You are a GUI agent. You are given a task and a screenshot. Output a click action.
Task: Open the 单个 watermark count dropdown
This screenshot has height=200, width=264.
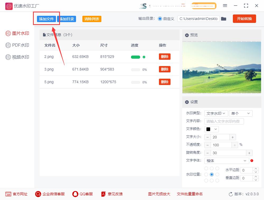(x=241, y=113)
